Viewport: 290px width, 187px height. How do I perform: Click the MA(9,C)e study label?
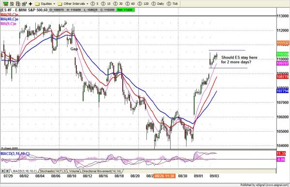8,24
